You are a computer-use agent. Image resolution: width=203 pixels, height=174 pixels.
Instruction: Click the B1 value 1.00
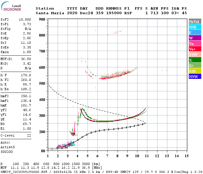point(27,128)
